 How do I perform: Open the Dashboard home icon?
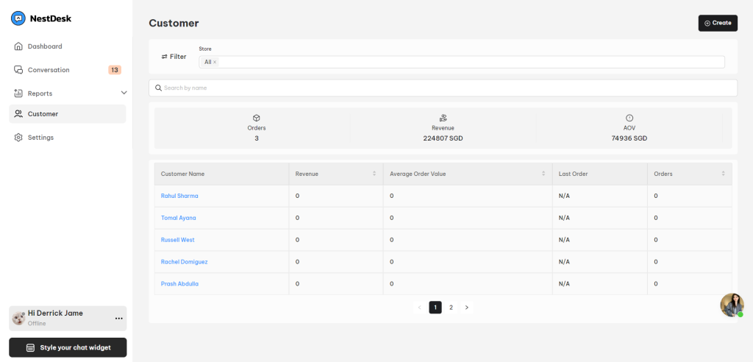18,46
